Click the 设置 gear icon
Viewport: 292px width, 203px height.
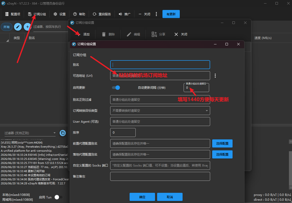[x=55, y=14]
